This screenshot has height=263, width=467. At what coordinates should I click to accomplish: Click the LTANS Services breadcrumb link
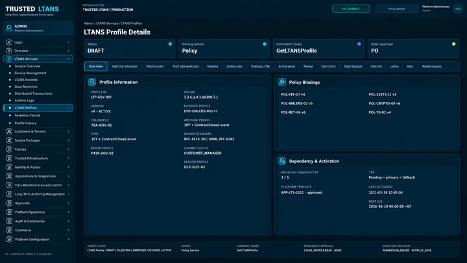[107, 23]
